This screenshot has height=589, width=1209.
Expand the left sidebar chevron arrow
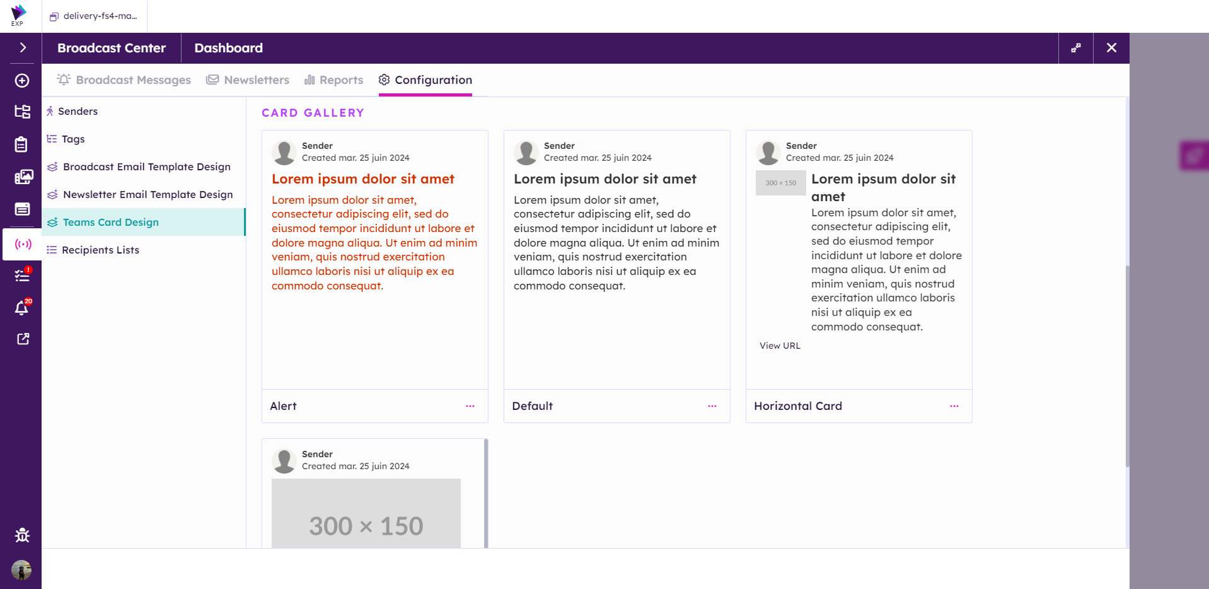click(x=23, y=48)
